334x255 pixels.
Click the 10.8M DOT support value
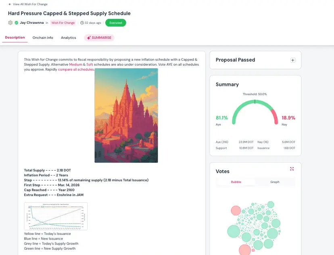pos(246,148)
